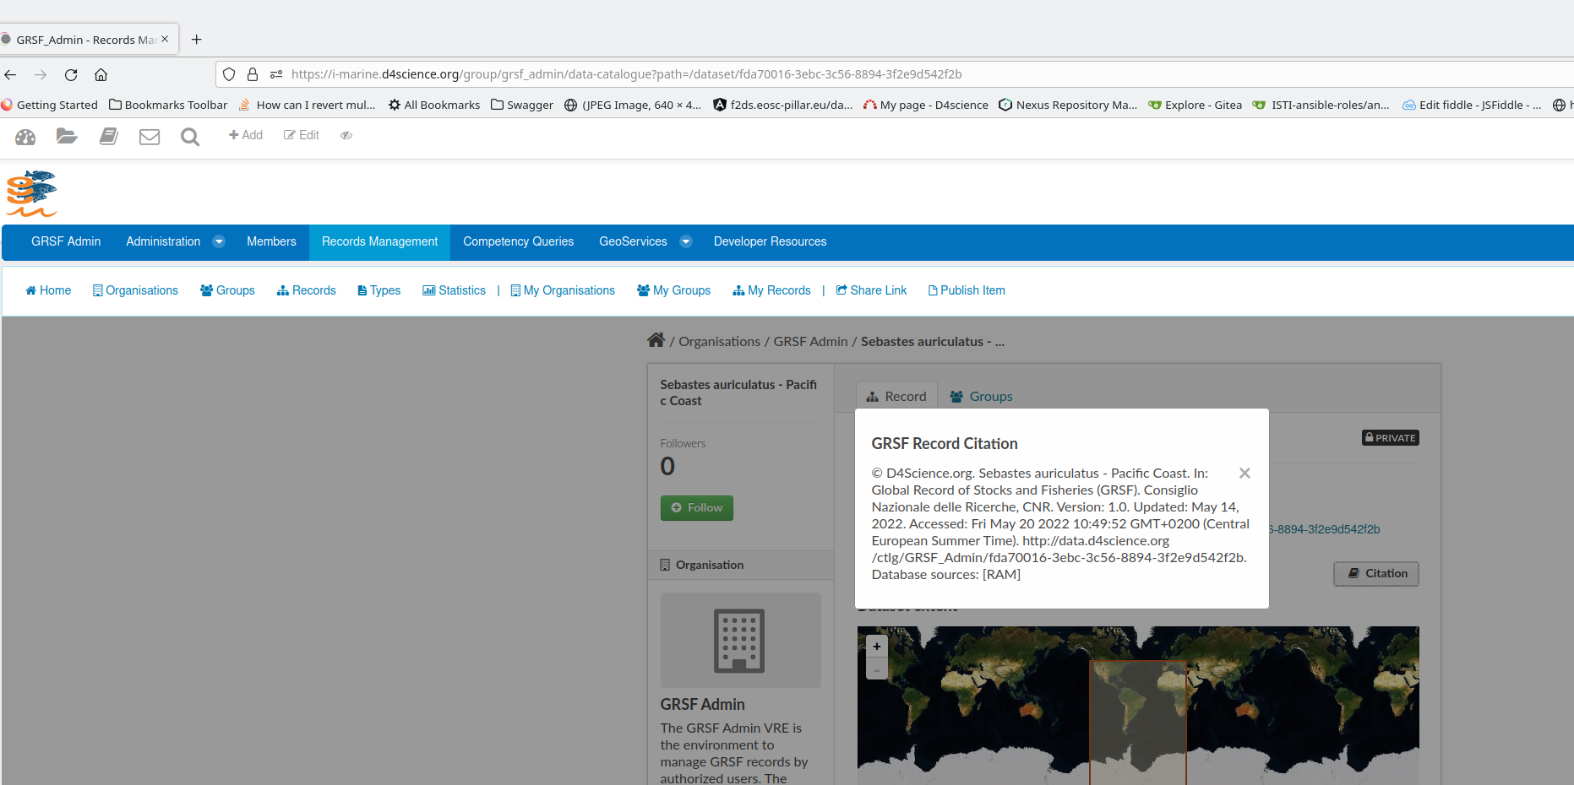
Task: Click the organisation building image
Action: [740, 640]
